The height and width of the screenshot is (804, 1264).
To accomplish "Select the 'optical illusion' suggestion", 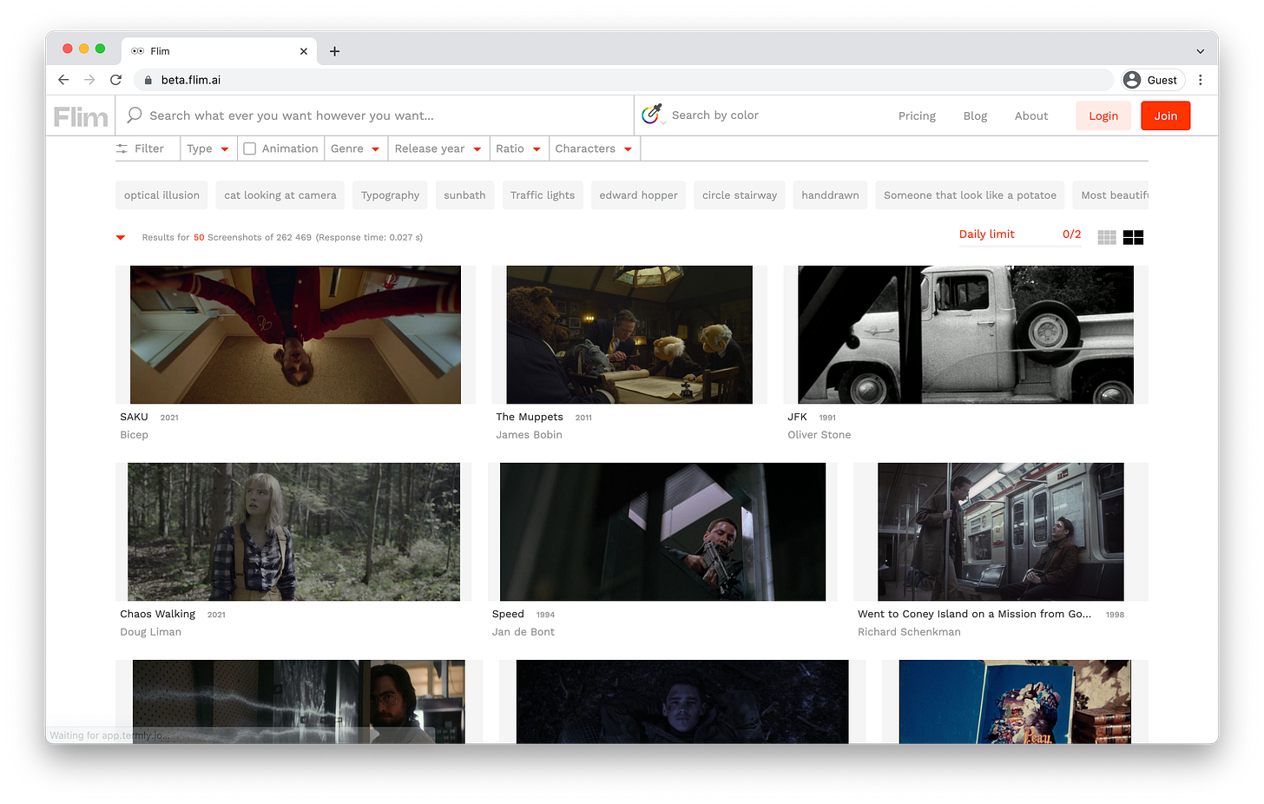I will 161,195.
